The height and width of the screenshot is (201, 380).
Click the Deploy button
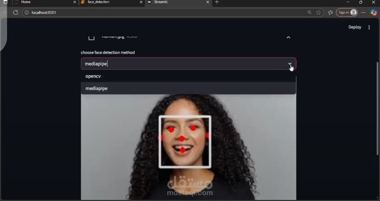click(x=355, y=27)
